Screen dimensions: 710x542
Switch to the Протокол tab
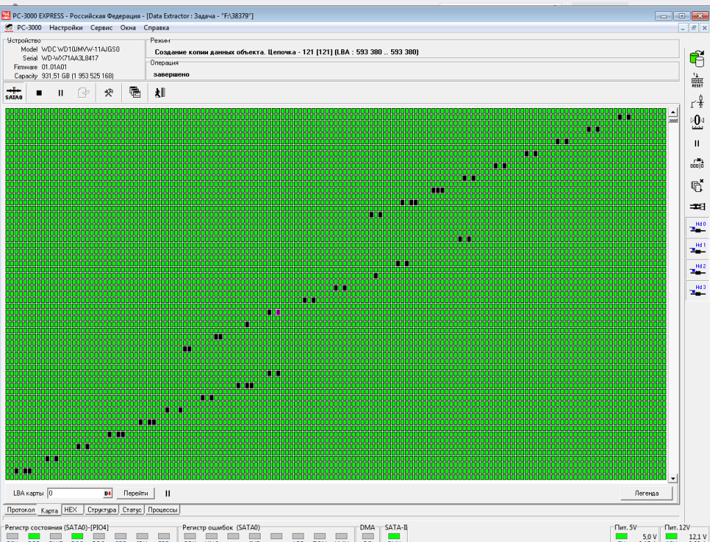tap(21, 510)
